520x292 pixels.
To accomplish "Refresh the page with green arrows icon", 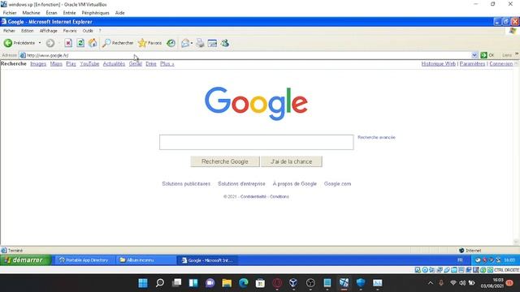I will coord(80,43).
